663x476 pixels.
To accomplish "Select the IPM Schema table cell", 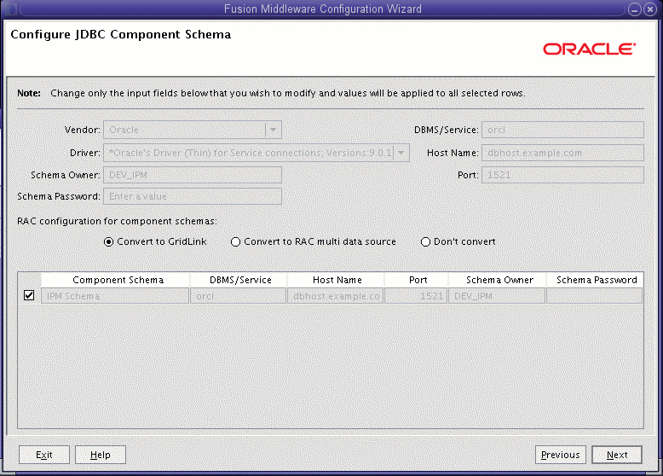I will 115,296.
